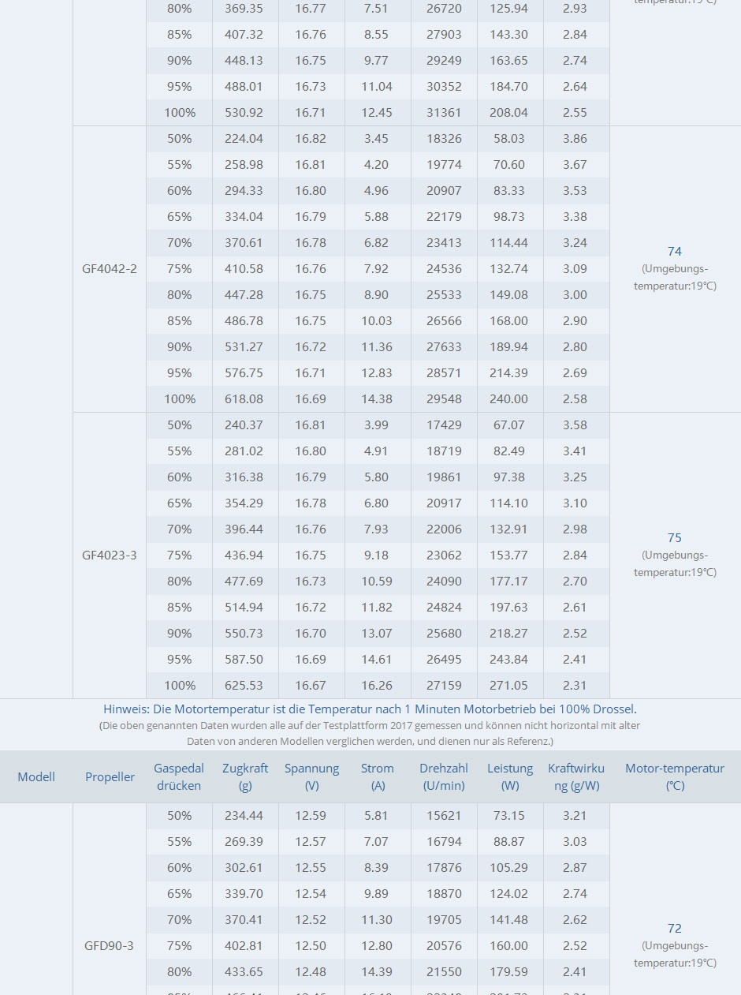Select motor temperature value 75
This screenshot has width=741, height=995.
coord(675,538)
